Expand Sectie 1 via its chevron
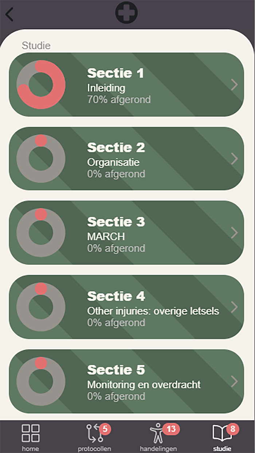Viewport: 255px width, 453px height. 235,84
